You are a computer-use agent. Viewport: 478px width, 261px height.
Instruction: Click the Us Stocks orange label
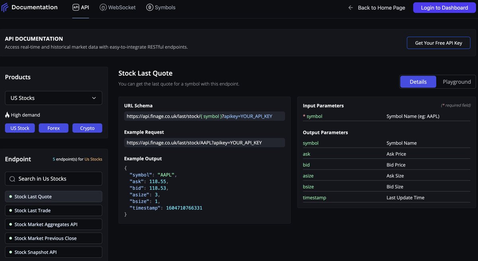click(x=93, y=159)
